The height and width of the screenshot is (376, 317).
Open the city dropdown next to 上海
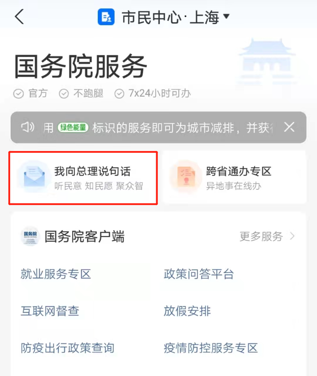226,16
